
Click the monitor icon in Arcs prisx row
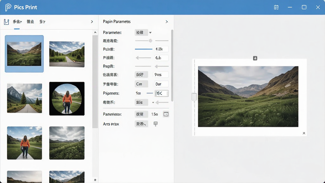tap(156, 124)
